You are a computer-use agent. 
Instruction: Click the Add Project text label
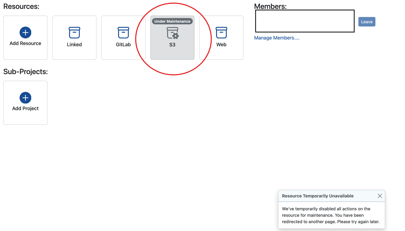pos(25,108)
